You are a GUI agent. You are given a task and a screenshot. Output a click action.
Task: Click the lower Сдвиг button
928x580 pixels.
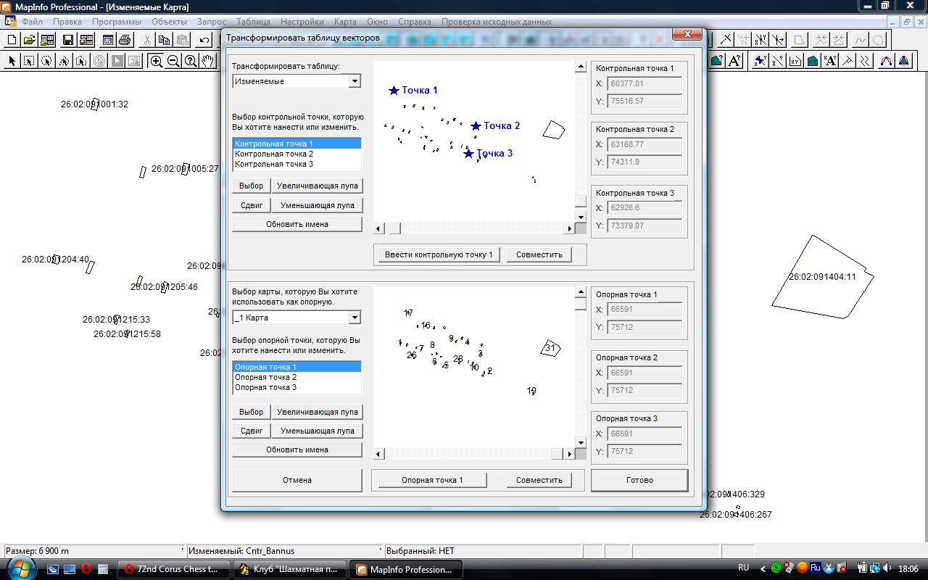click(252, 431)
